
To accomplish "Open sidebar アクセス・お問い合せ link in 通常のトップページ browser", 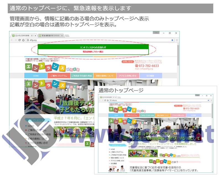I will [x=117, y=161].
